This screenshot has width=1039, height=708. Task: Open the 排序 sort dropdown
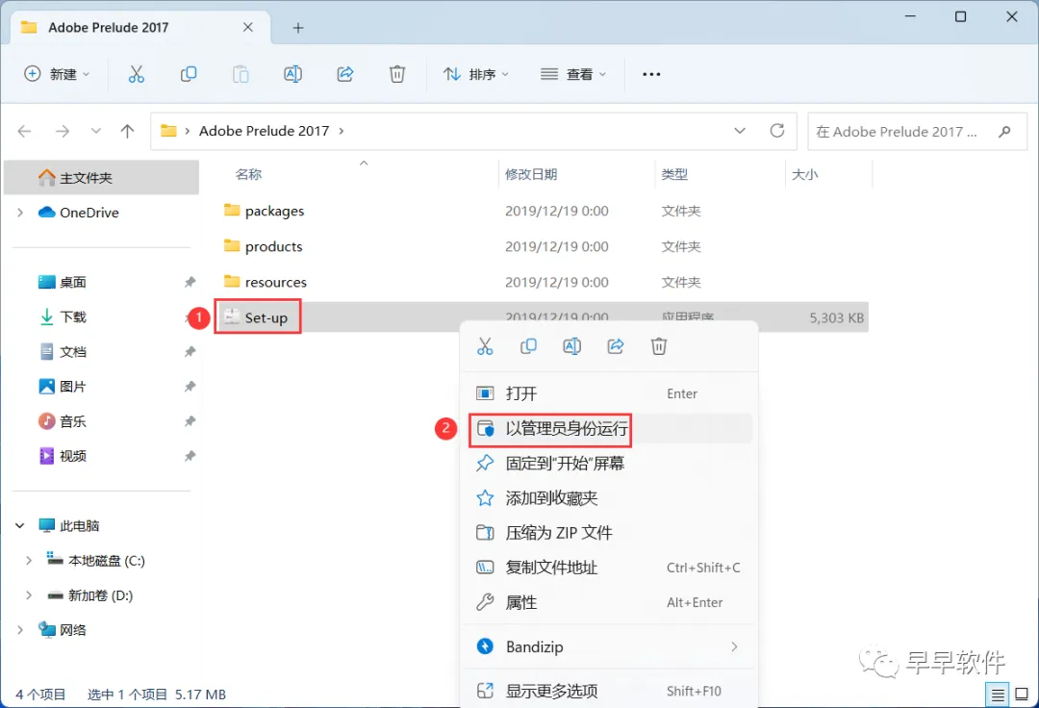coord(476,74)
